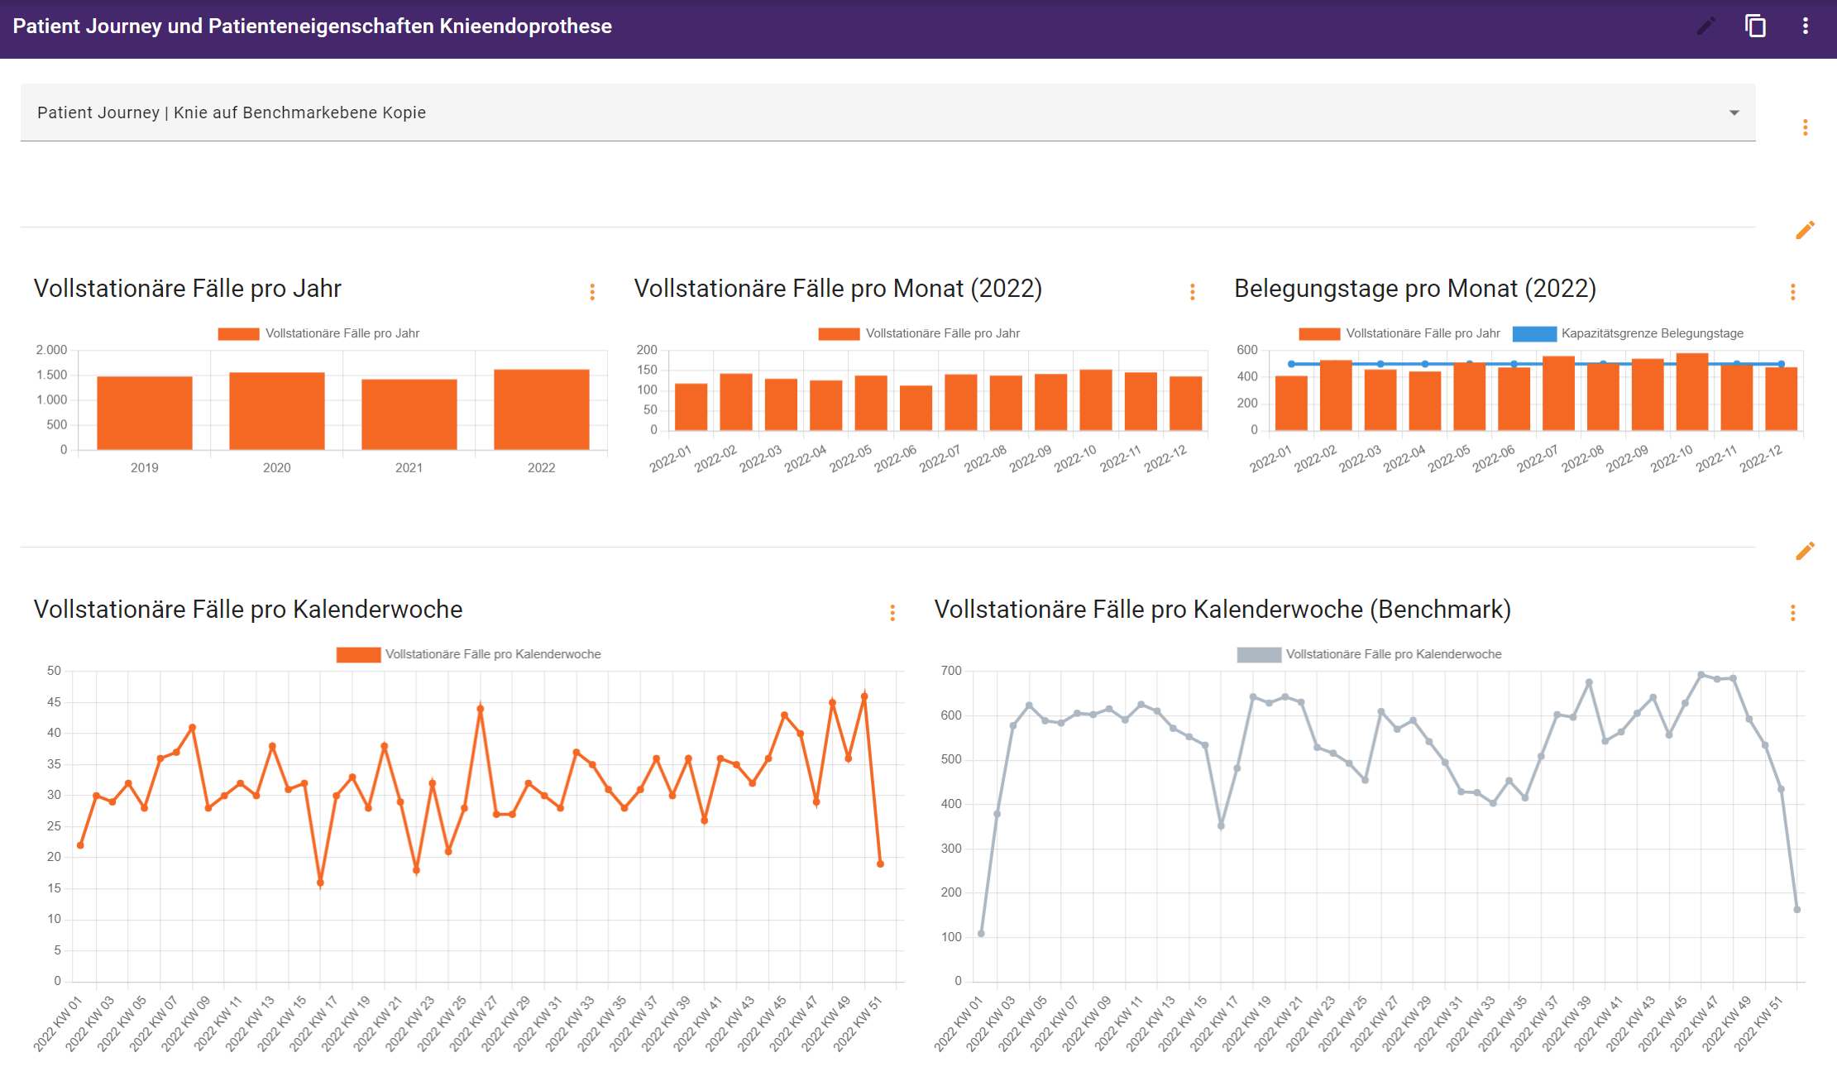Viewport: 1837px width, 1081px height.
Task: Open options menu for Belegungstage pro Monat chart
Action: click(x=1792, y=292)
